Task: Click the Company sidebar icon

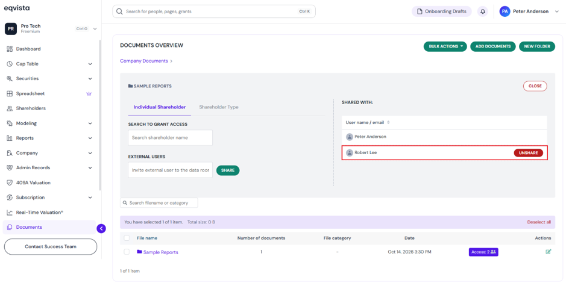Action: (10, 153)
